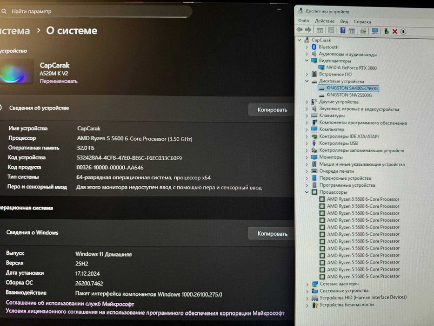Collapse the Процессоры chevron
Viewport: 434px width, 326px height.
[x=307, y=192]
